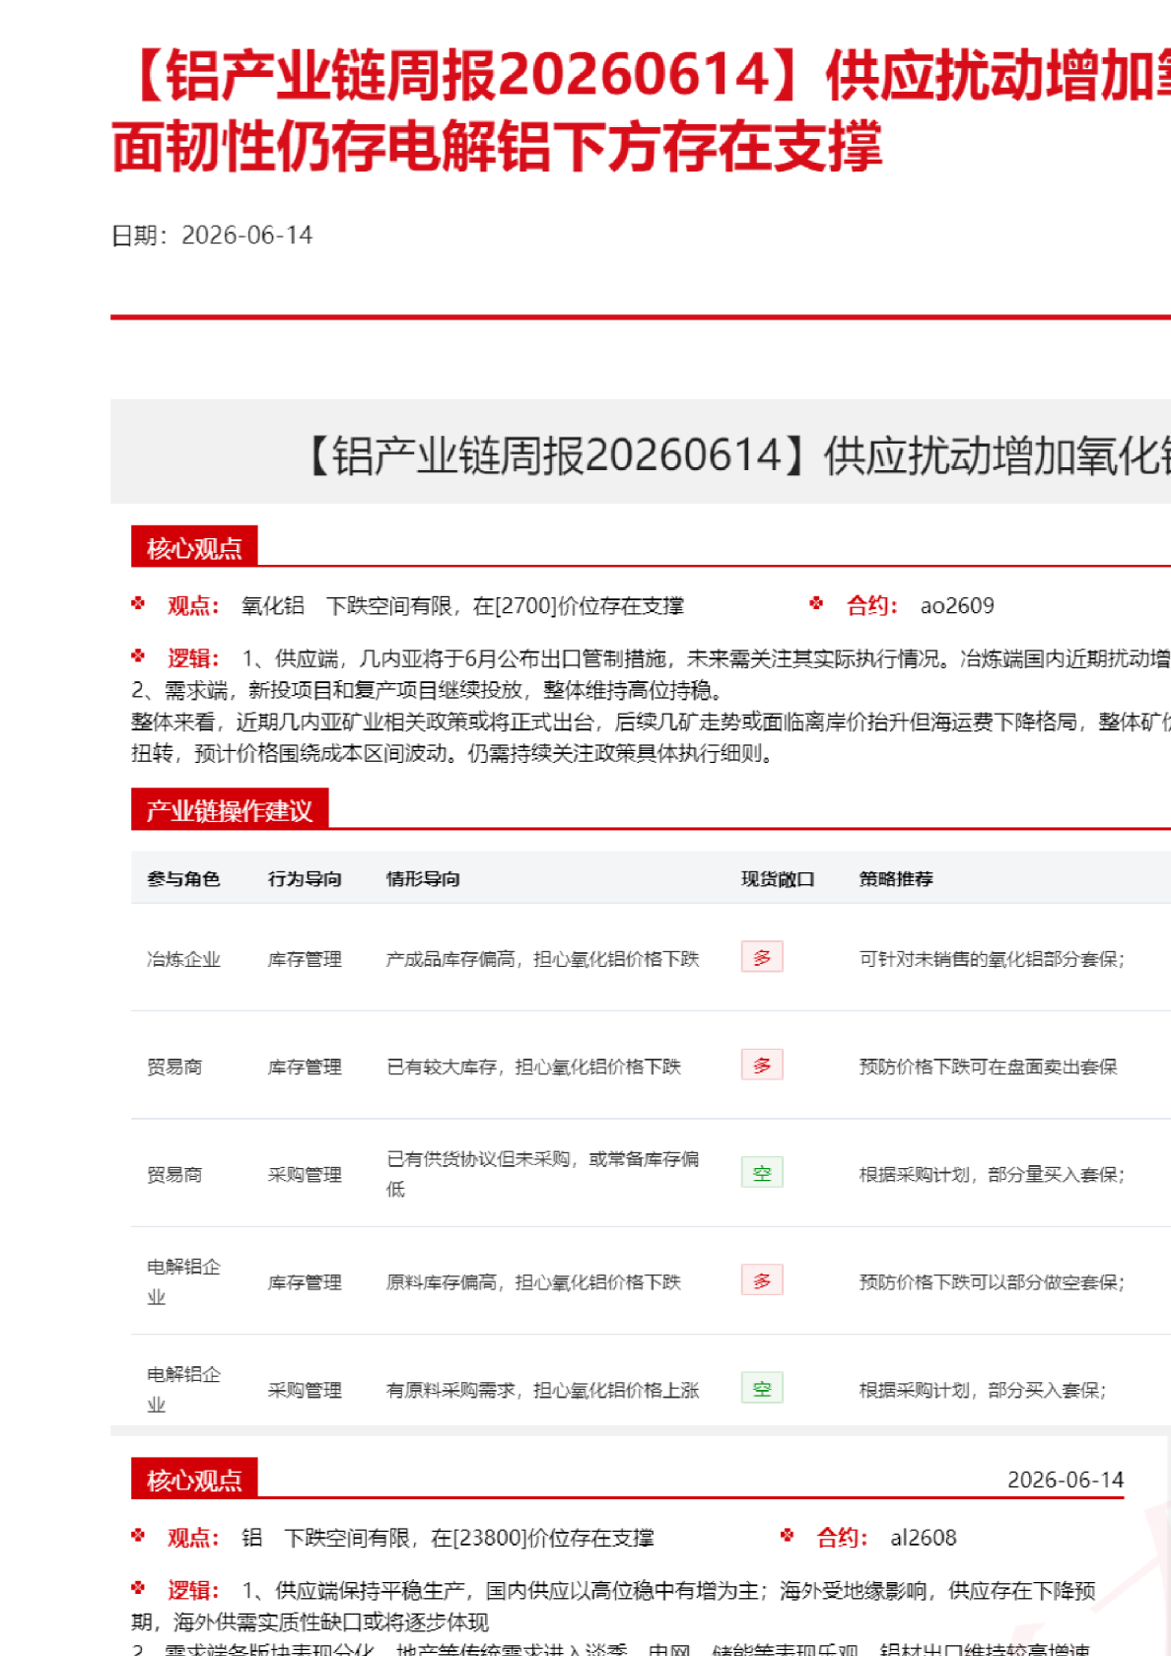Select the first 核心观点 section tab
The height and width of the screenshot is (1656, 1171).
[x=194, y=547]
